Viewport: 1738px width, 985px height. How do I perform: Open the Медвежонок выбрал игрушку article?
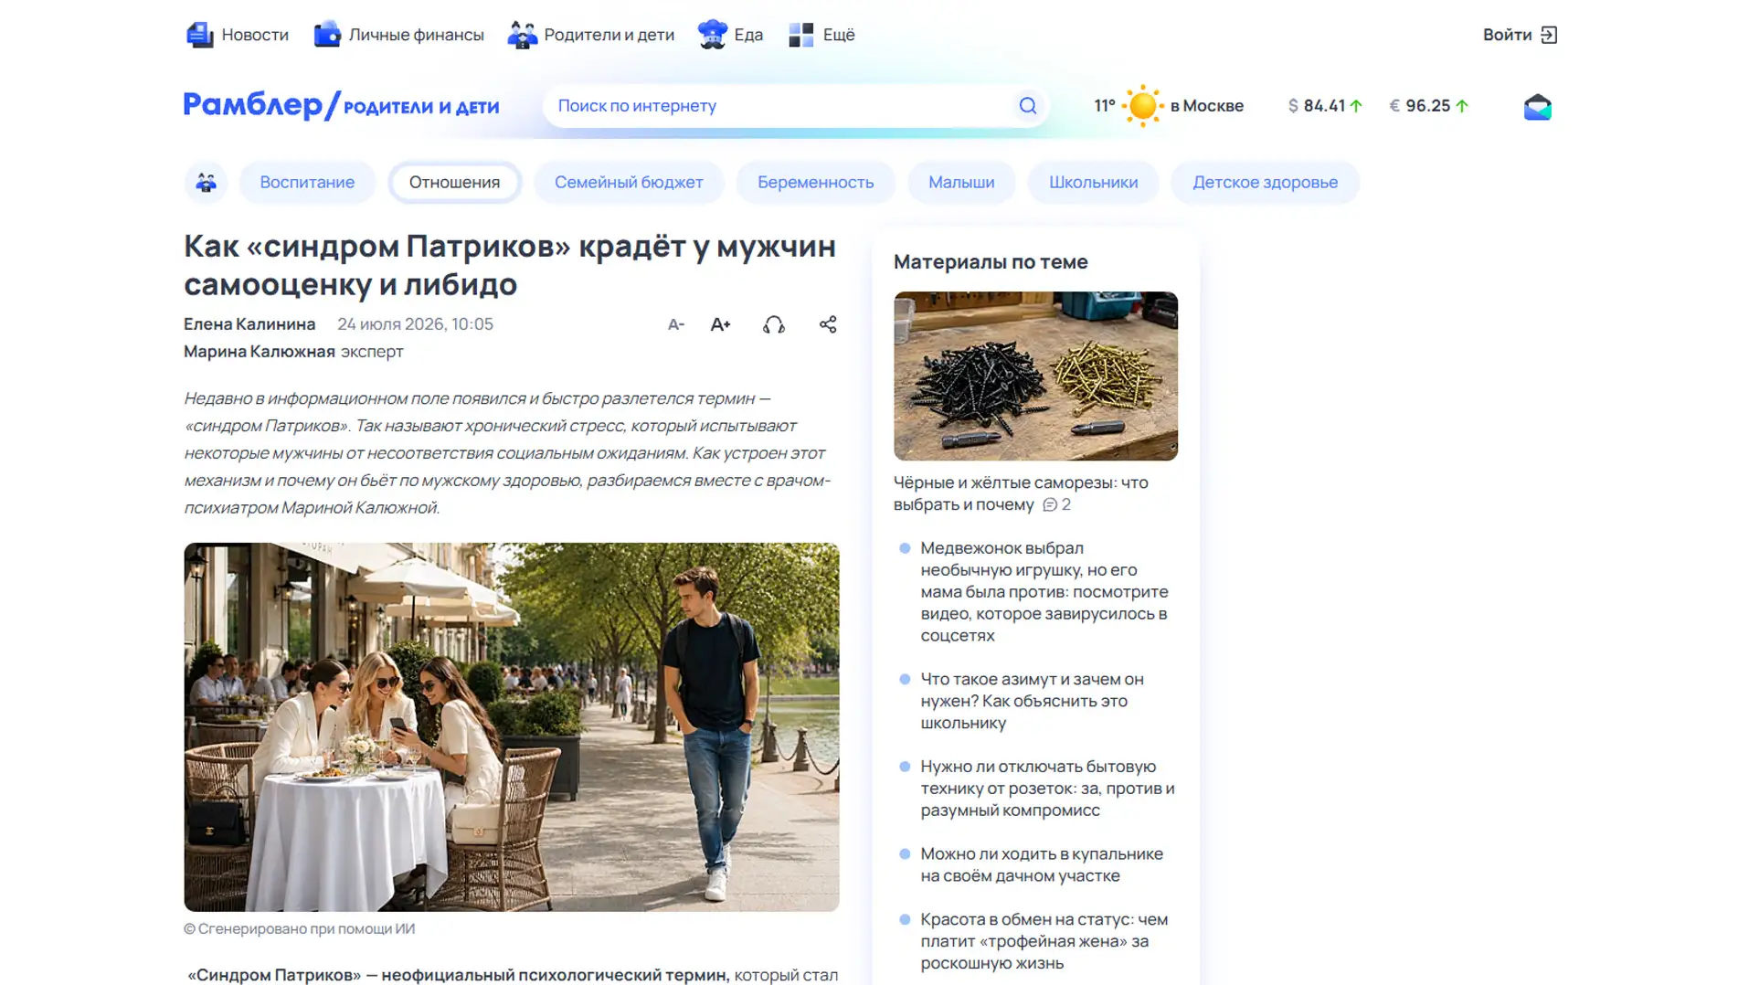click(x=1044, y=591)
